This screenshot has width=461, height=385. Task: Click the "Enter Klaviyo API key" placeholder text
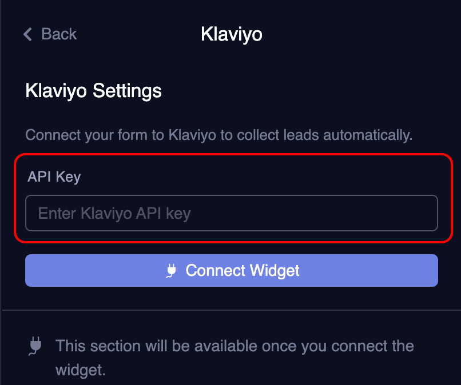pos(114,214)
